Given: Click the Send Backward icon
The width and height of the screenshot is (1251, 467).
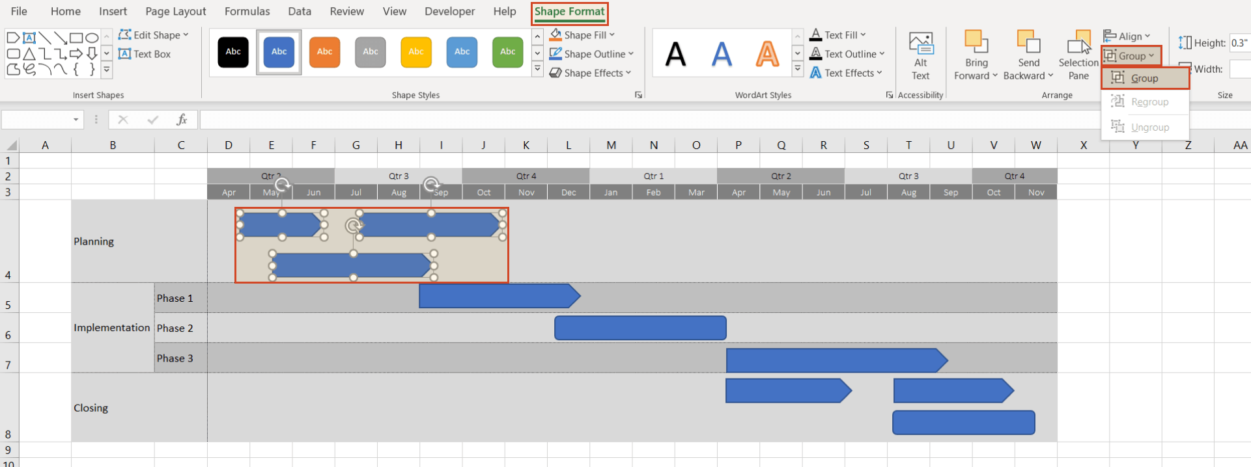Looking at the screenshot, I should click(1028, 43).
